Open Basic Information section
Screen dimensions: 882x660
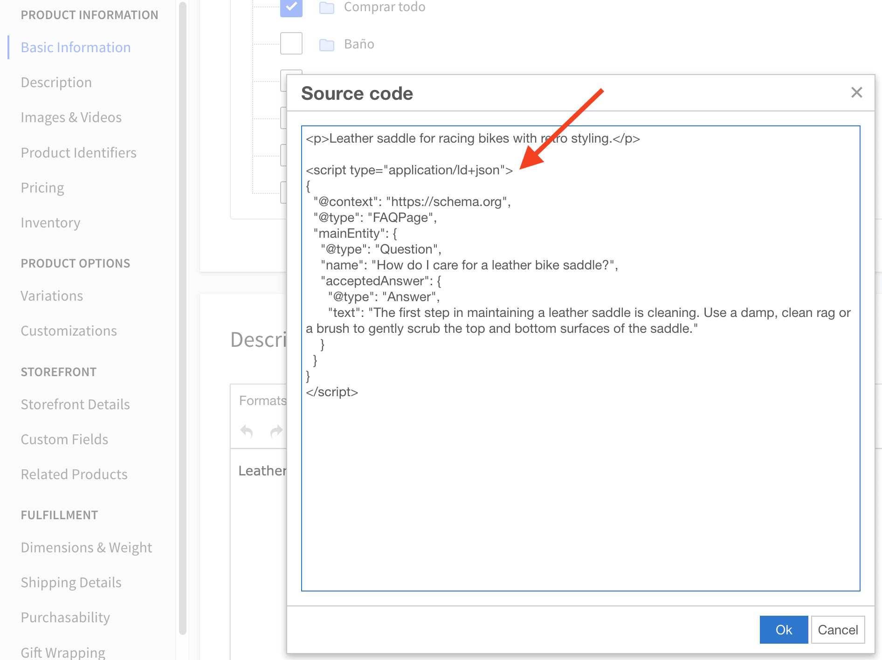(x=76, y=48)
